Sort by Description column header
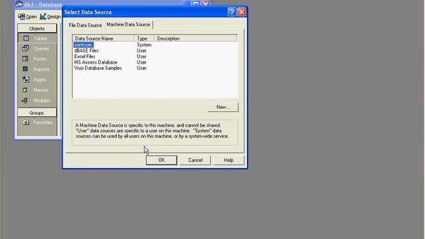 click(196, 39)
